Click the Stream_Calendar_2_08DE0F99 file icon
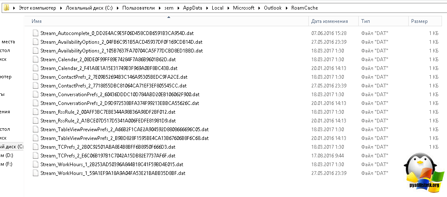447x197 pixels. (36, 59)
